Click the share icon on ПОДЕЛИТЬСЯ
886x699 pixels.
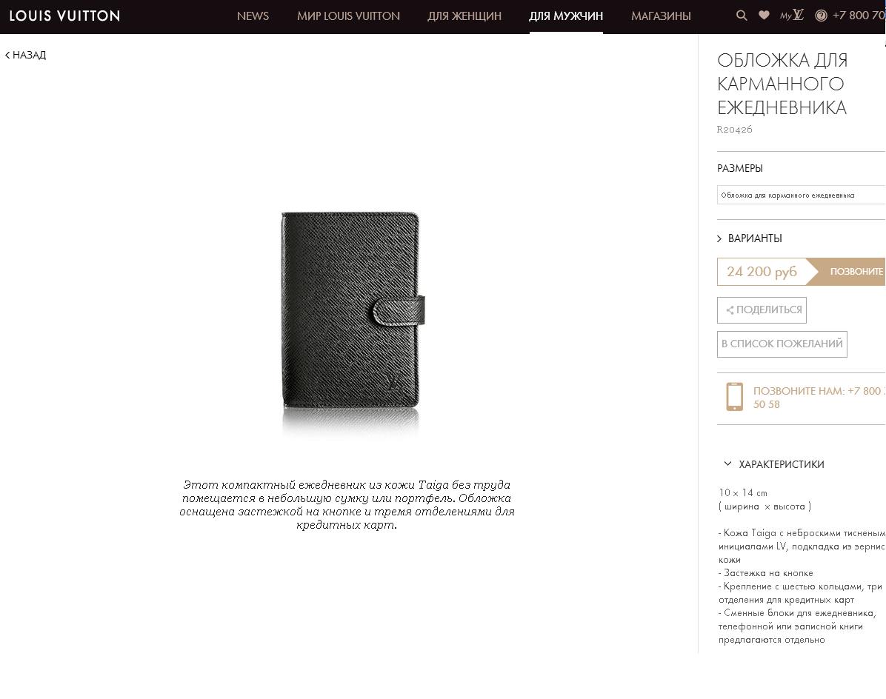pos(730,310)
